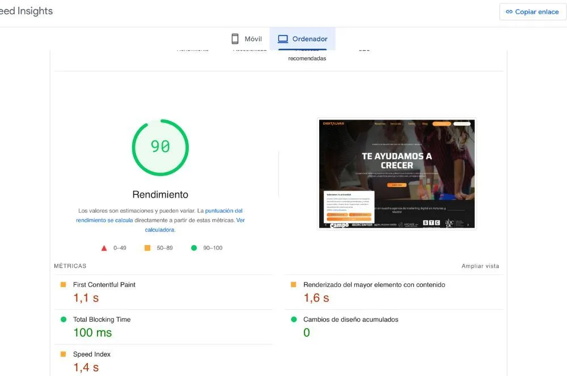Click the 'Rendimiento' heading under the gauge
This screenshot has height=376, width=567.
[160, 194]
